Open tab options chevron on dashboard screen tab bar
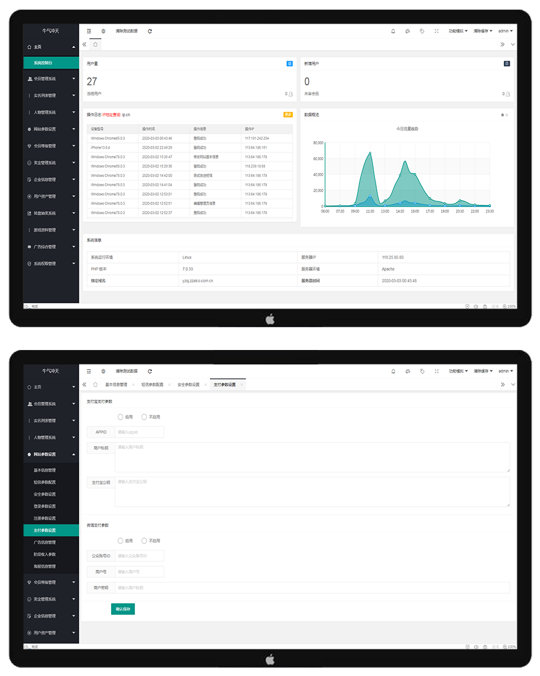The width and height of the screenshot is (540, 676). pos(513,44)
